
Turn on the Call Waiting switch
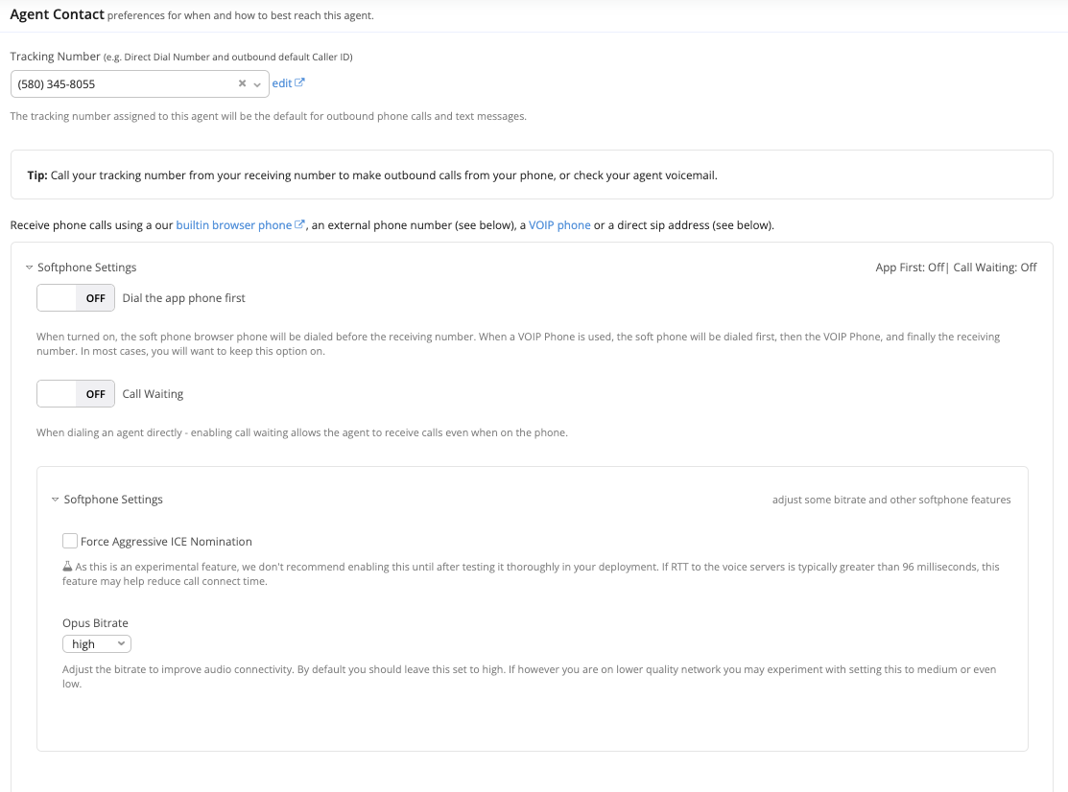[76, 394]
